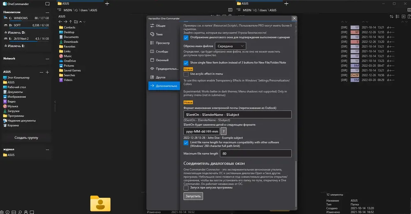Click the Создать группу button in sidebar
The image size is (411, 214).
coord(26,138)
